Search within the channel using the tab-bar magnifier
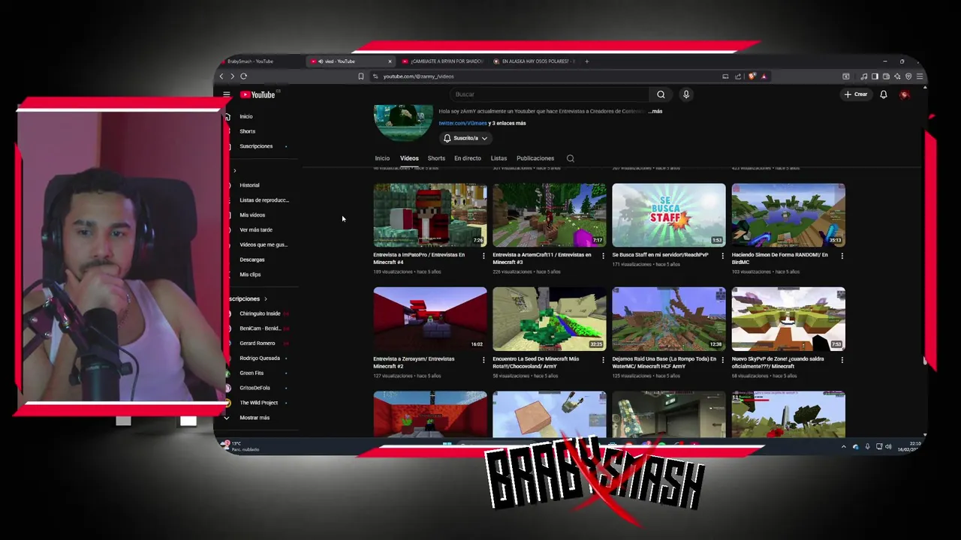The width and height of the screenshot is (961, 540). pos(571,158)
